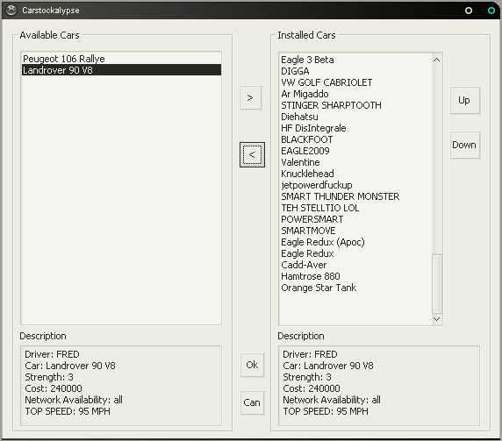Click scroll down arrow in Installed Cars list
The image size is (502, 441).
point(436,319)
